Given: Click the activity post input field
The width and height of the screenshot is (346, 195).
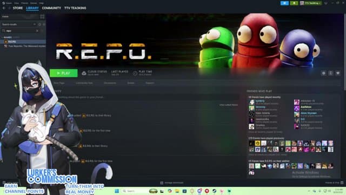Looking at the screenshot, I should tap(147, 97).
